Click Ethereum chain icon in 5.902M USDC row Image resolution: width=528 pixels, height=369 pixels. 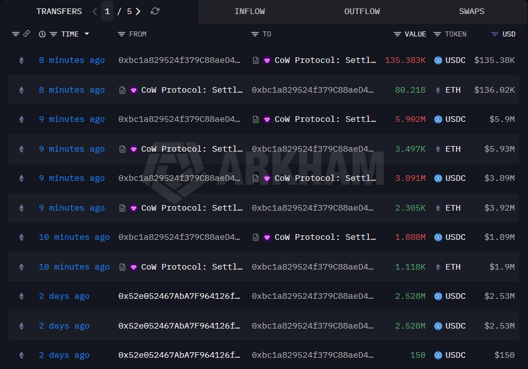(21, 119)
